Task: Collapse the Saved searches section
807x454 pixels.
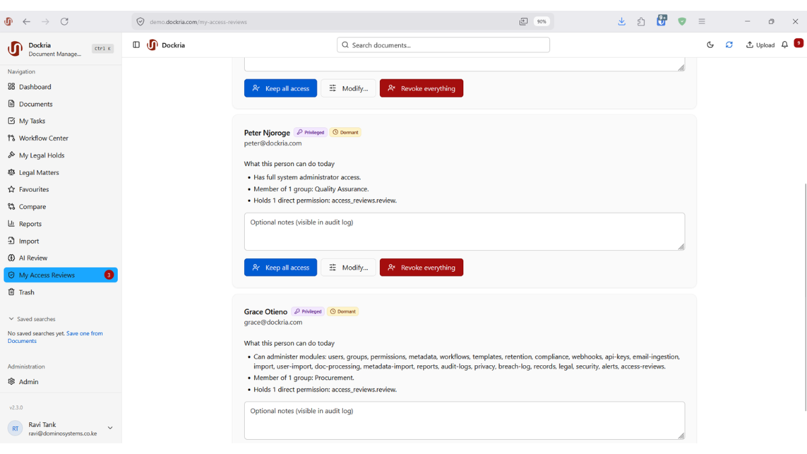Action: click(32, 319)
